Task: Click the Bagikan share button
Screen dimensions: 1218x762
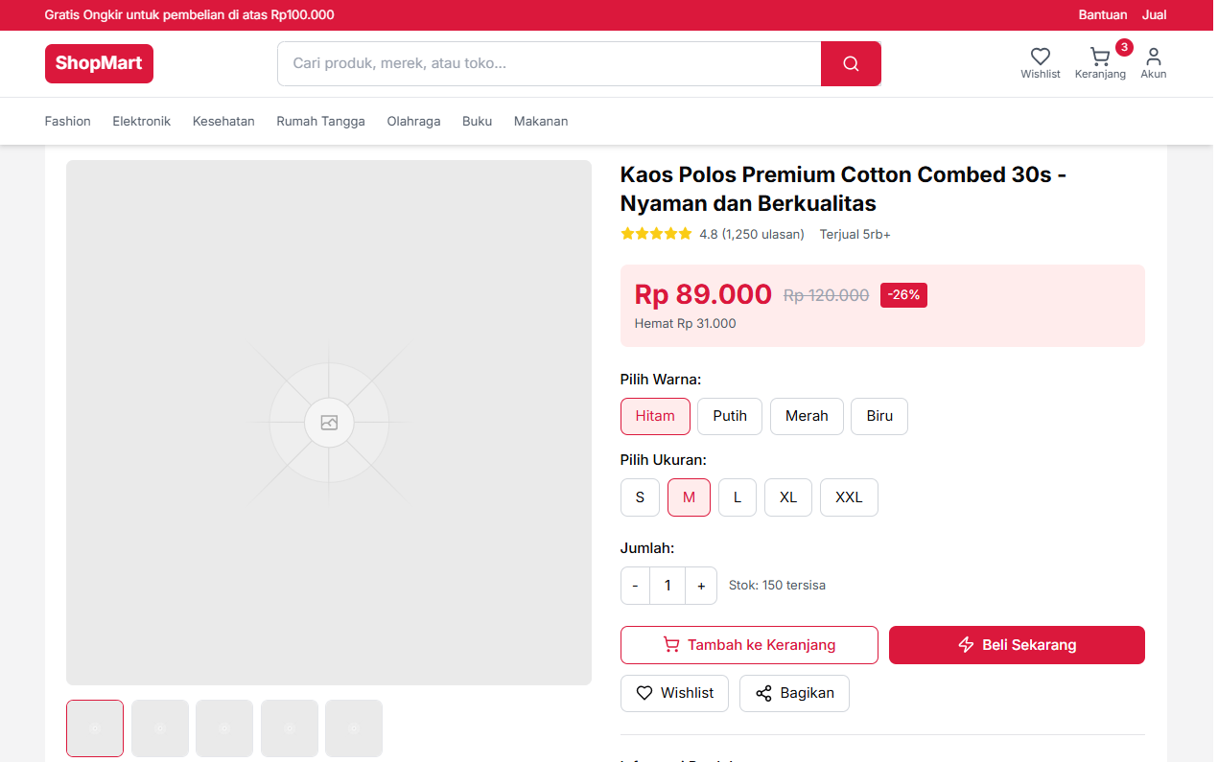Action: pyautogui.click(x=794, y=693)
